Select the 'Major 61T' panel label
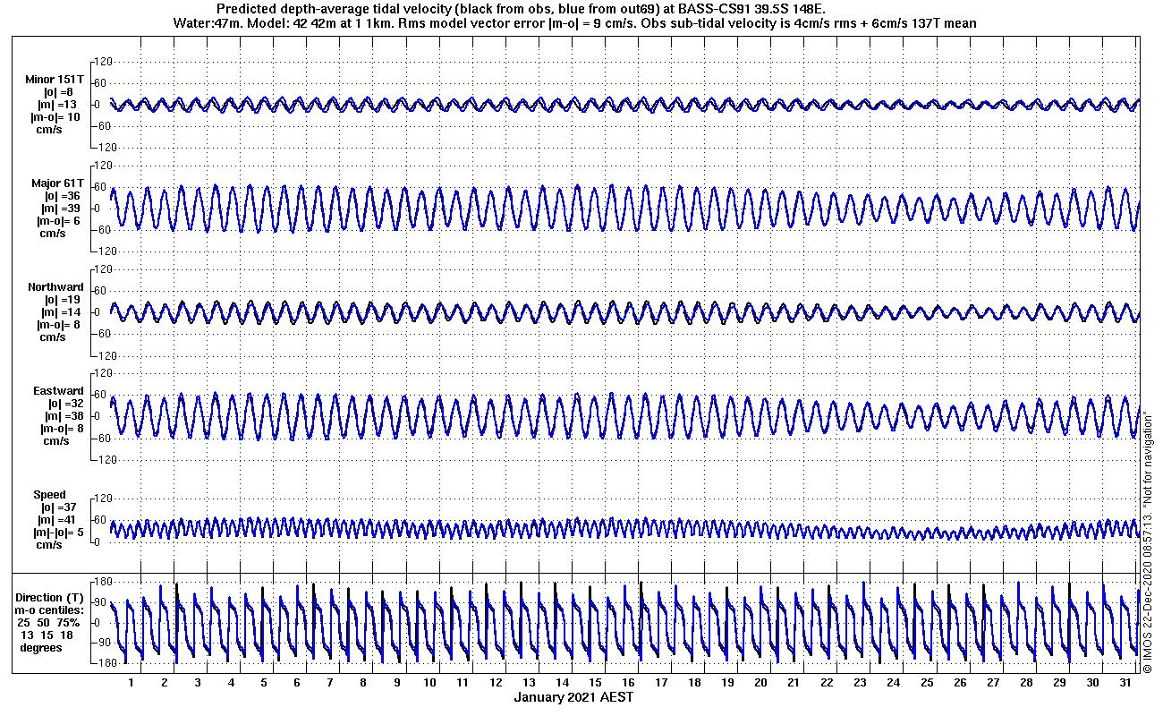This screenshot has height=716, width=1163. pyautogui.click(x=57, y=183)
